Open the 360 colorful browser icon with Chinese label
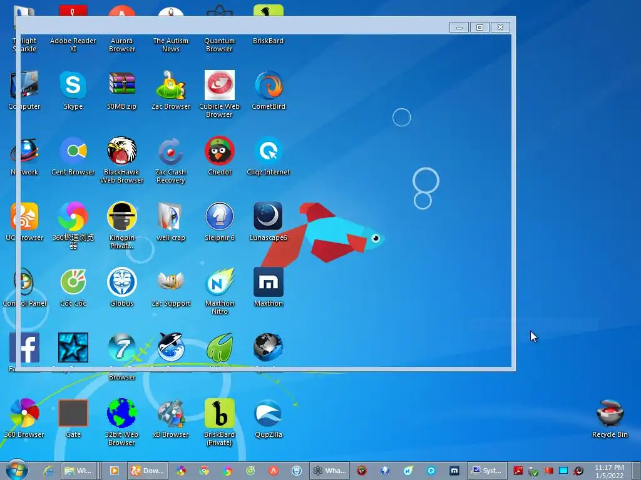 click(73, 226)
